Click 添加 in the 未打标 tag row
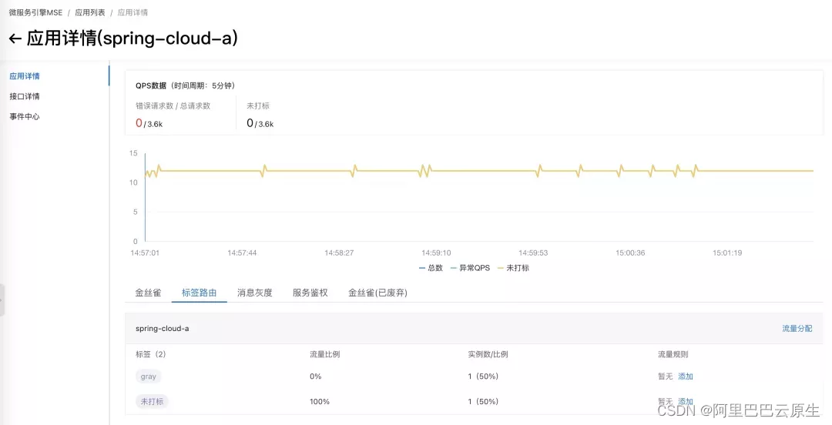Image resolution: width=832 pixels, height=425 pixels. tap(686, 401)
